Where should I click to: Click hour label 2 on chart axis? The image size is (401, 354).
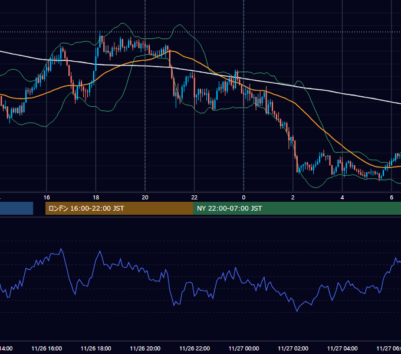(293, 198)
